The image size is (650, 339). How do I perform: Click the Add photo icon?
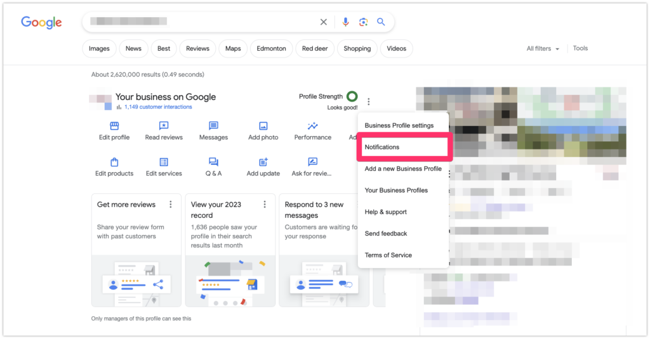coord(263,126)
